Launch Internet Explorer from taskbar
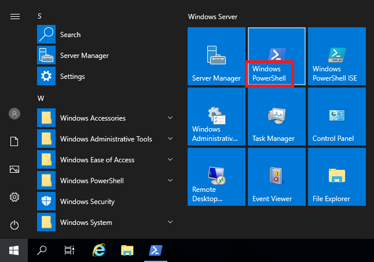This screenshot has height=262, width=374. click(x=99, y=250)
